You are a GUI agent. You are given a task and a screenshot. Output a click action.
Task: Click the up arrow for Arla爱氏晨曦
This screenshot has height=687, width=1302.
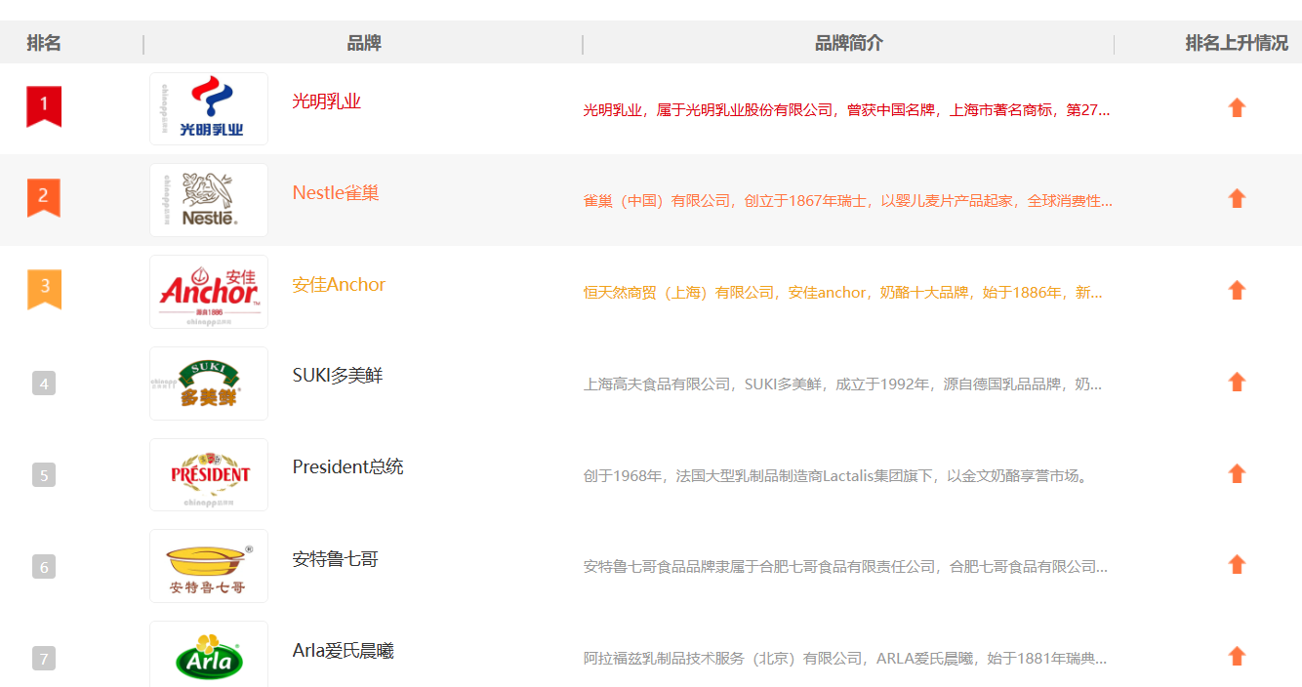[1237, 656]
